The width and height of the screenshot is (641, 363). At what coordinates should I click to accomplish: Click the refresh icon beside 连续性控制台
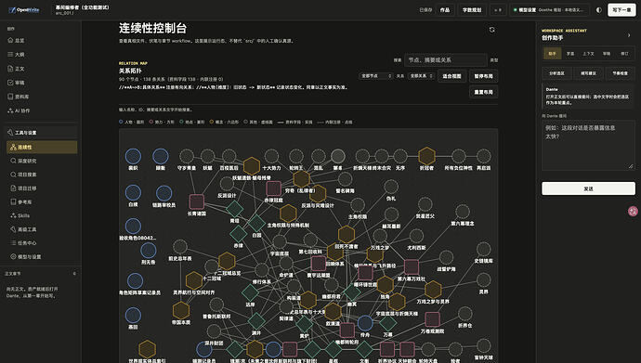(491, 30)
